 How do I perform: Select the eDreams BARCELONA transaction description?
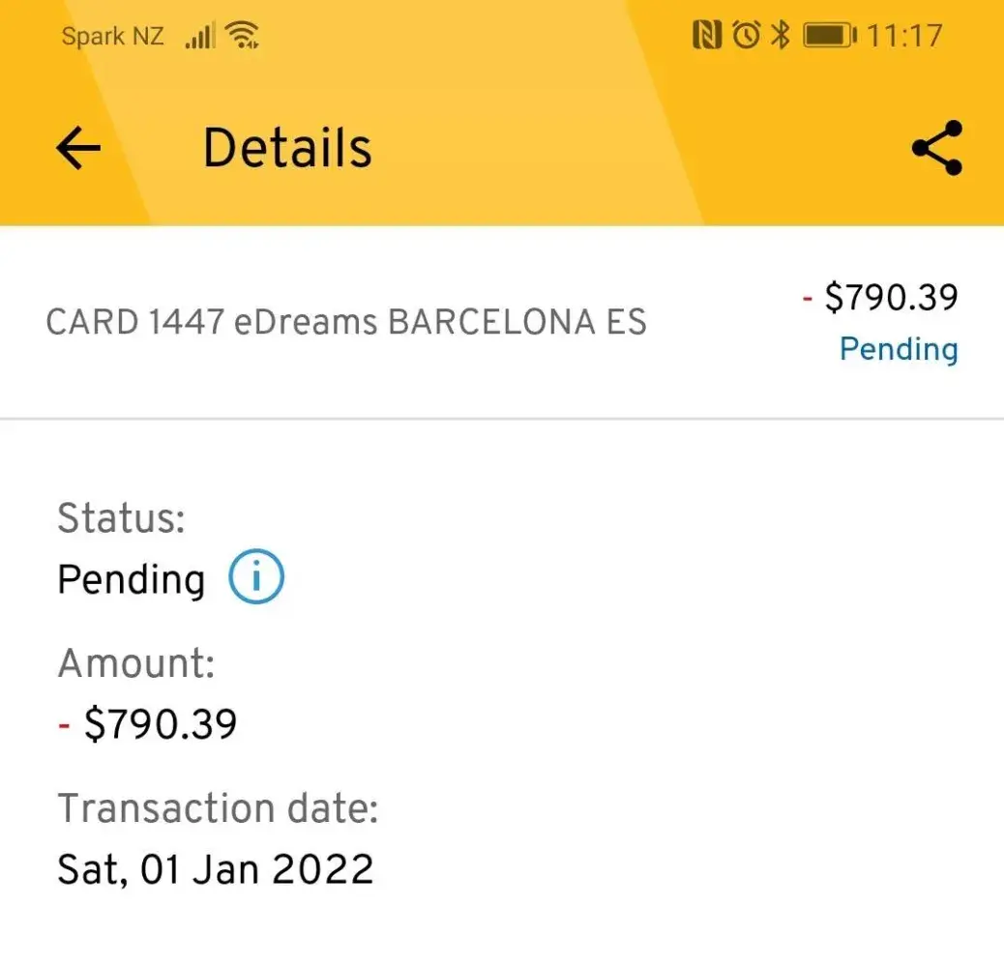[x=345, y=322]
